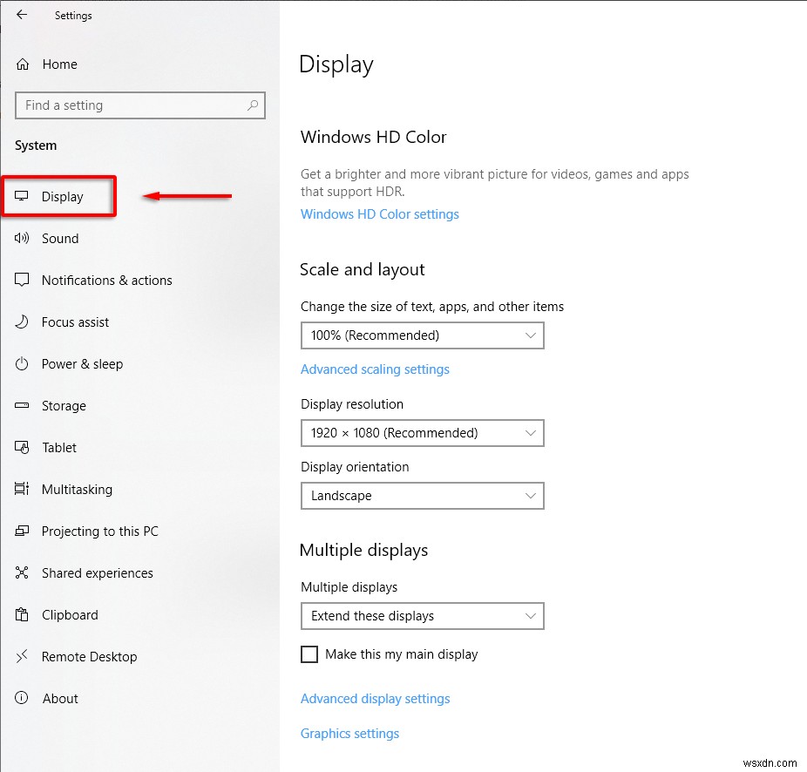Open Sound settings page
Viewport: 807px width, 772px height.
click(x=60, y=238)
